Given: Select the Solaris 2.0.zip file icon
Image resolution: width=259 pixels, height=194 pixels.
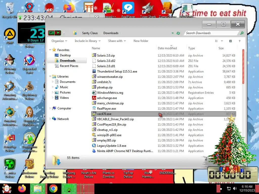Looking at the screenshot, I should coord(94,55).
